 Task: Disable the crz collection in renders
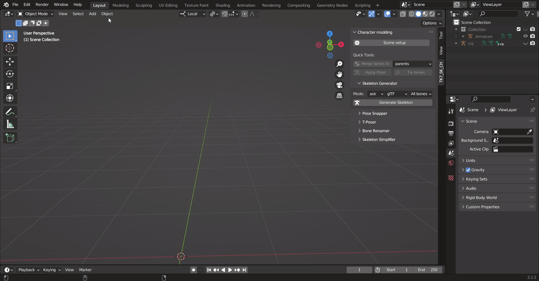coord(533,43)
